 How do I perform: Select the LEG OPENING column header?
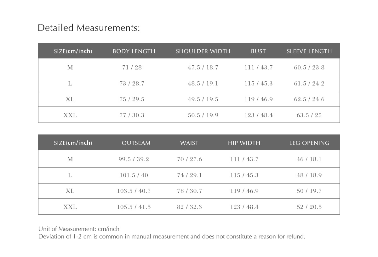click(309, 143)
